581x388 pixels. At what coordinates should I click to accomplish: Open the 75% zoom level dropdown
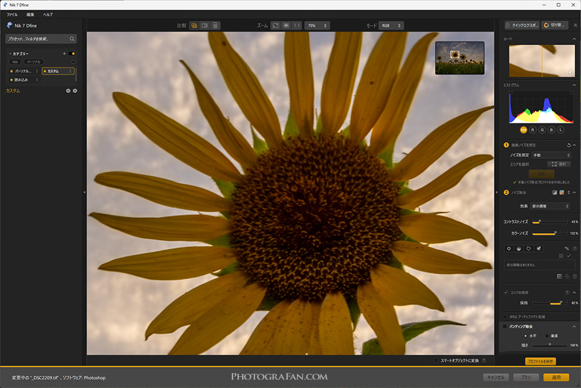tap(317, 26)
